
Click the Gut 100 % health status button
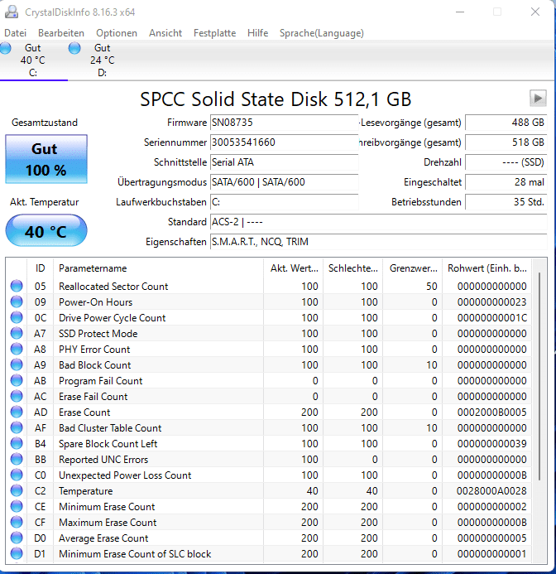(46, 160)
